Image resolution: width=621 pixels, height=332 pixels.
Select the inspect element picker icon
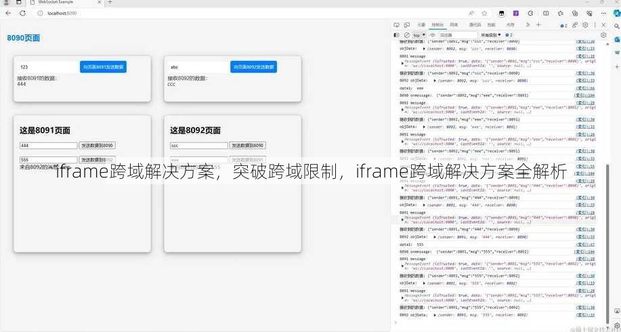(x=396, y=25)
